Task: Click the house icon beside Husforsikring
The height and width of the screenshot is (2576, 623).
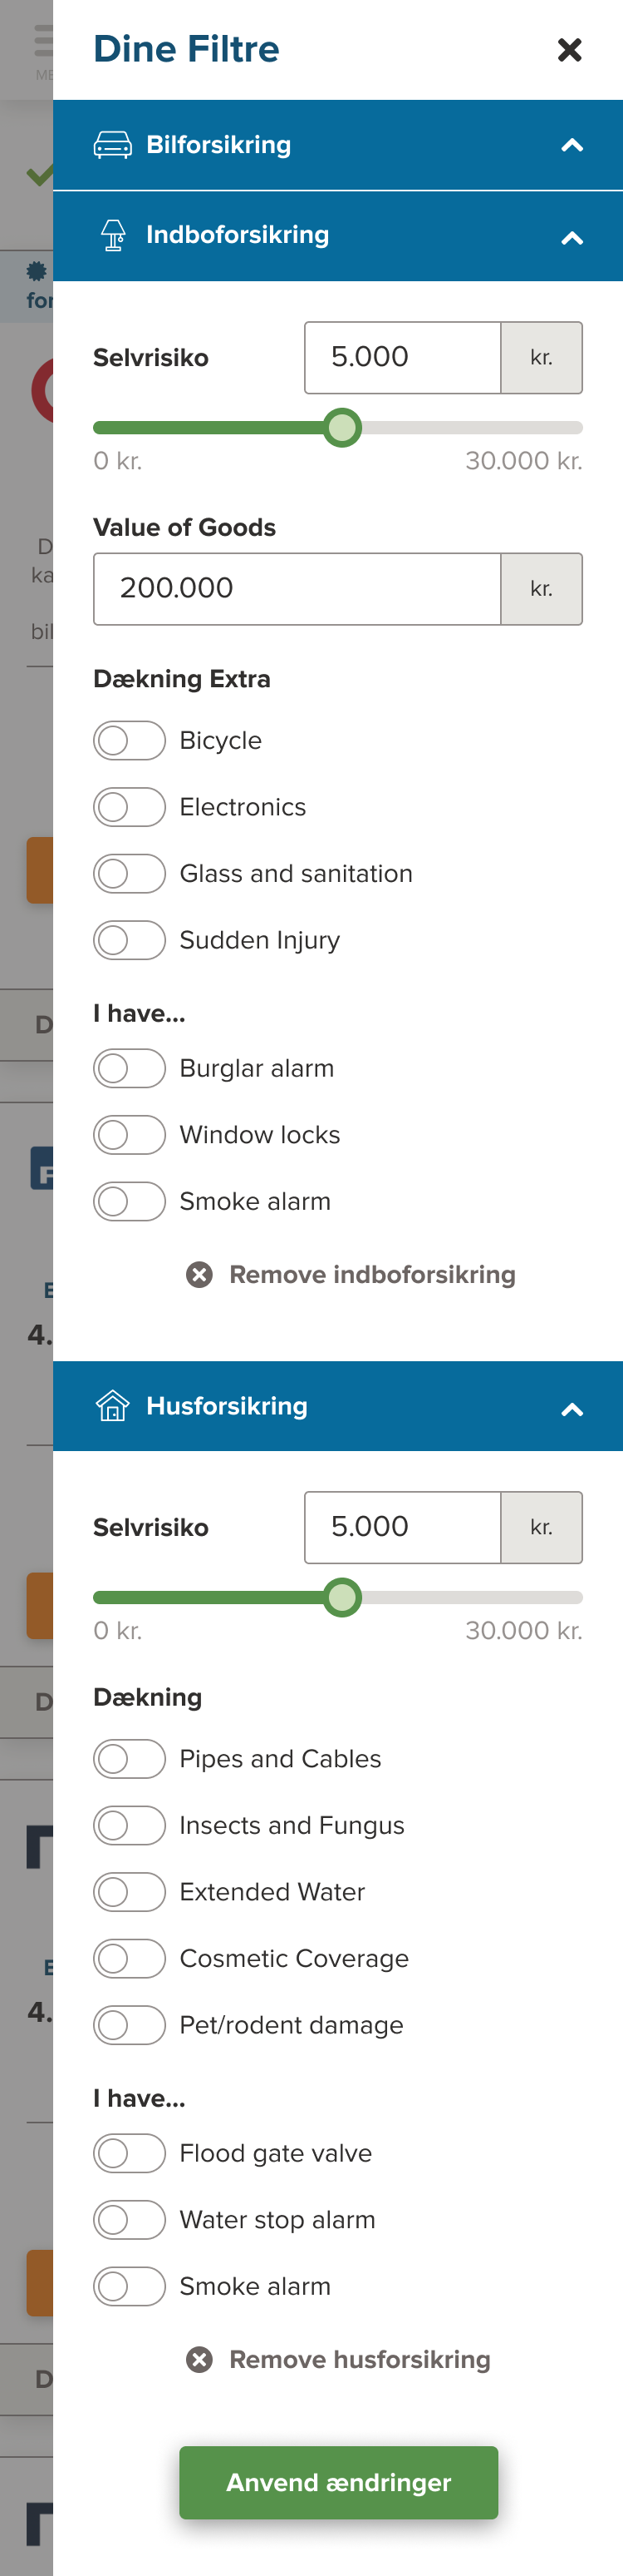Action: coord(113,1406)
